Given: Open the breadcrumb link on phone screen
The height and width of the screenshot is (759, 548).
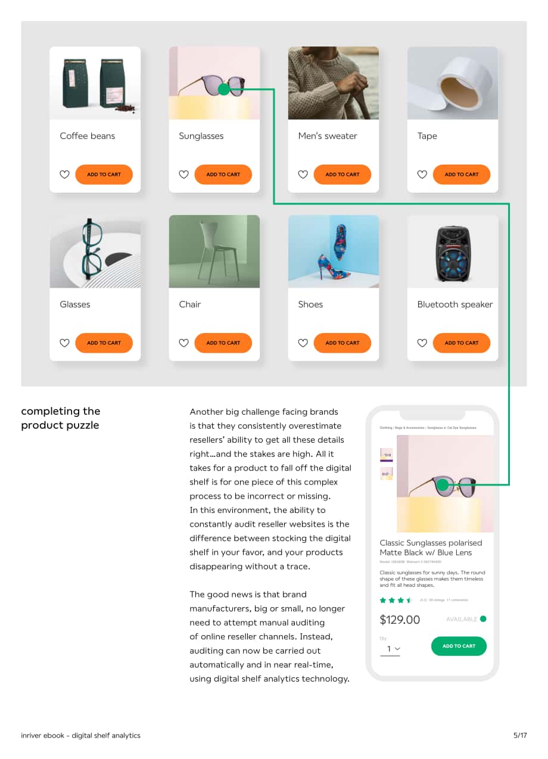Looking at the screenshot, I should (428, 428).
